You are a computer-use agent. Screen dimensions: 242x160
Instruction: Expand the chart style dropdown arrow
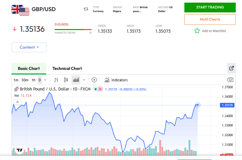click(x=84, y=80)
